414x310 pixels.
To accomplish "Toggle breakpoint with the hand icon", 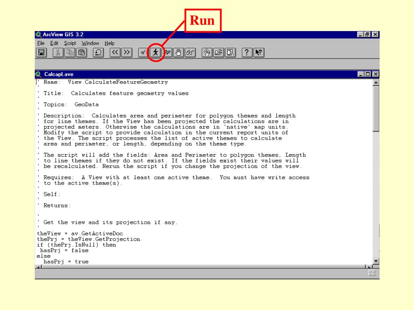I will point(178,53).
